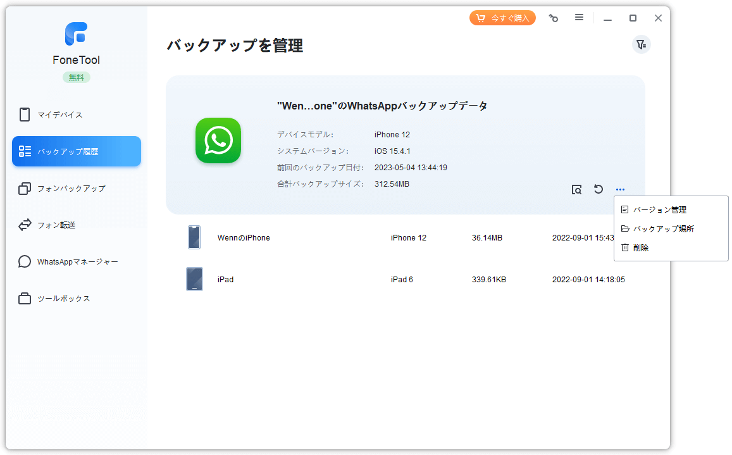This screenshot has height=455, width=732.
Task: Click the key icon in title bar
Action: pos(554,18)
